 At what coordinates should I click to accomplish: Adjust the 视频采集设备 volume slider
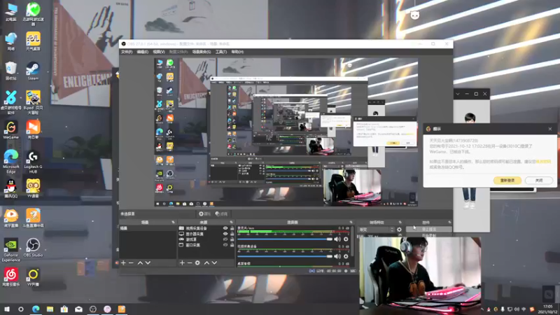285,256
